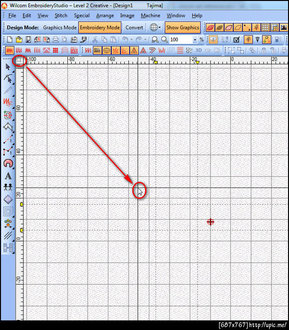Select the pink horseshoe fill shape tool
Screen dimensions: 289x330
point(8,163)
